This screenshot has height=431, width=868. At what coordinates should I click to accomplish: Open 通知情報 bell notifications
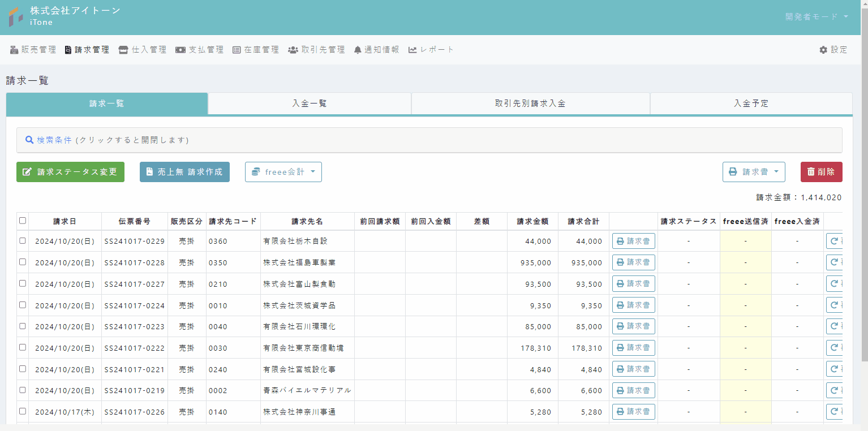[x=376, y=50]
